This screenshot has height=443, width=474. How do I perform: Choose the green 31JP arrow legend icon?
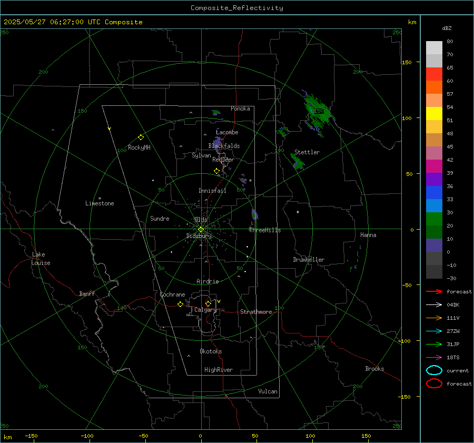[434, 344]
